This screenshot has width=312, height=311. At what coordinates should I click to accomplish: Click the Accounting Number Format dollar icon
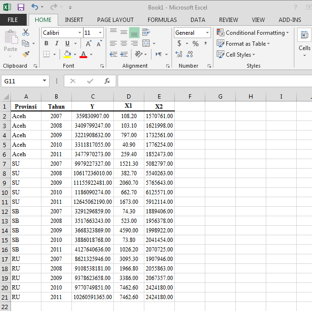tap(179, 43)
